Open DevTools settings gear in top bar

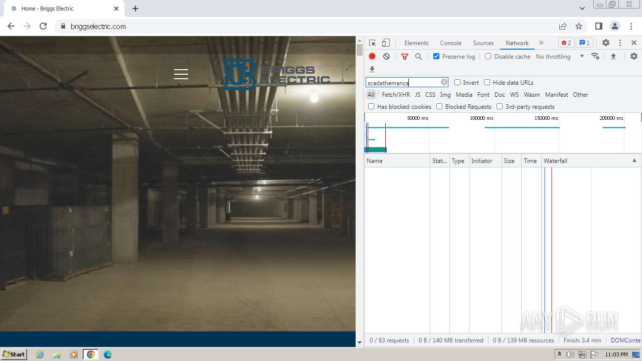coord(606,43)
